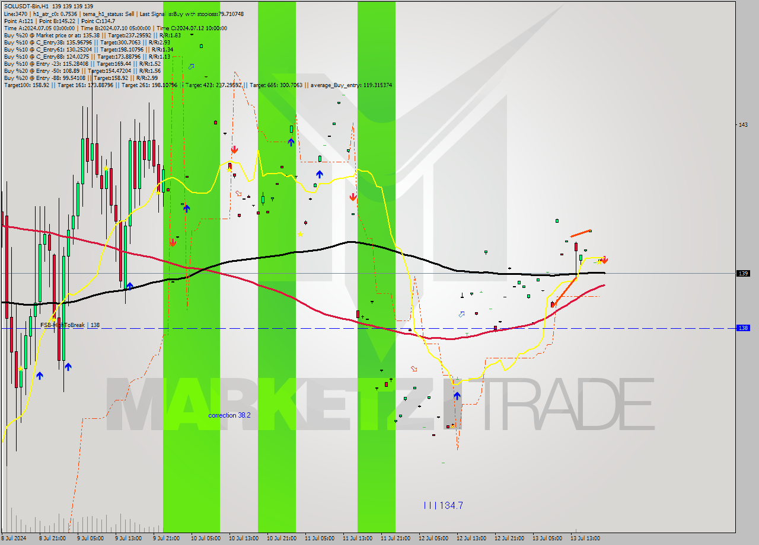This screenshot has height=545, width=759.
Task: Click the blue 138 price level tag
Action: pyautogui.click(x=743, y=328)
